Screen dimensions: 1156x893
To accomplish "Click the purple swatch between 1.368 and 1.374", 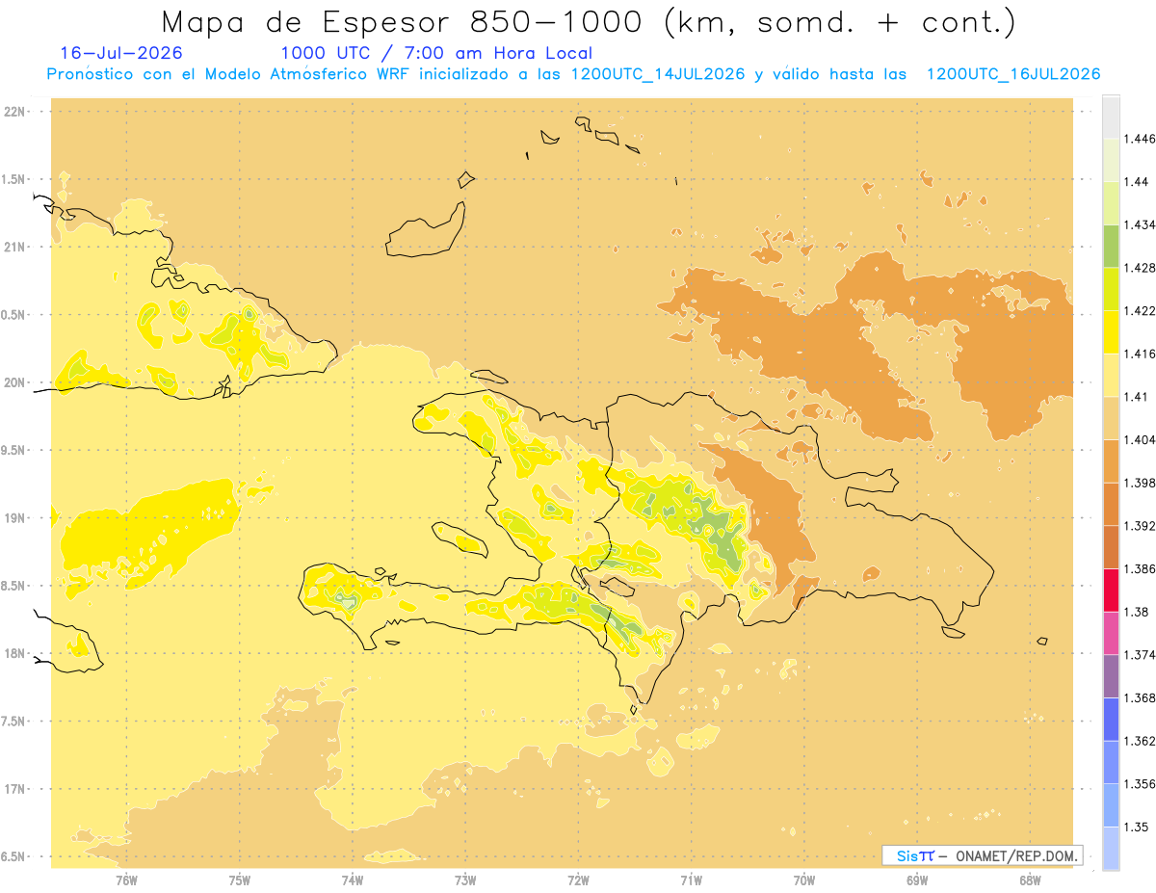I will [1111, 676].
